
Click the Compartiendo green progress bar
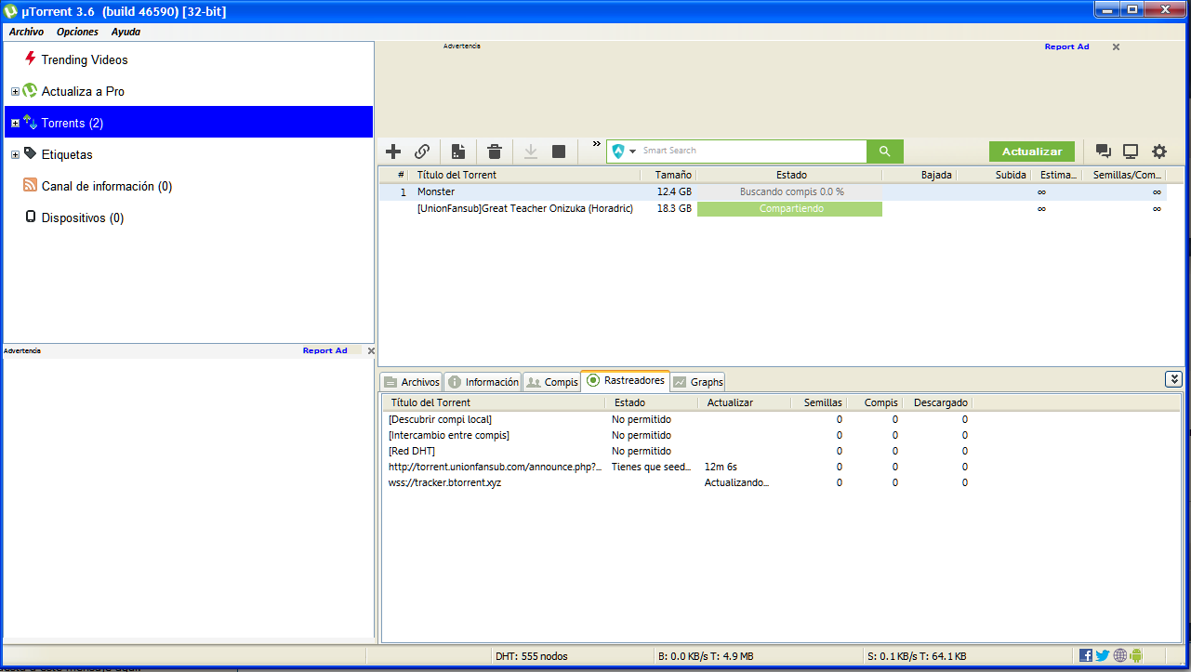coord(789,208)
